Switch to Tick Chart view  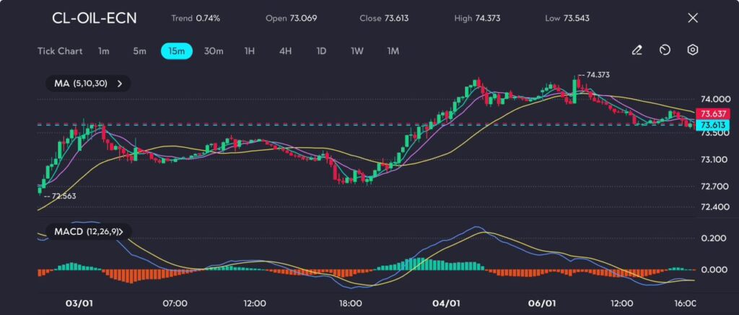coord(60,51)
